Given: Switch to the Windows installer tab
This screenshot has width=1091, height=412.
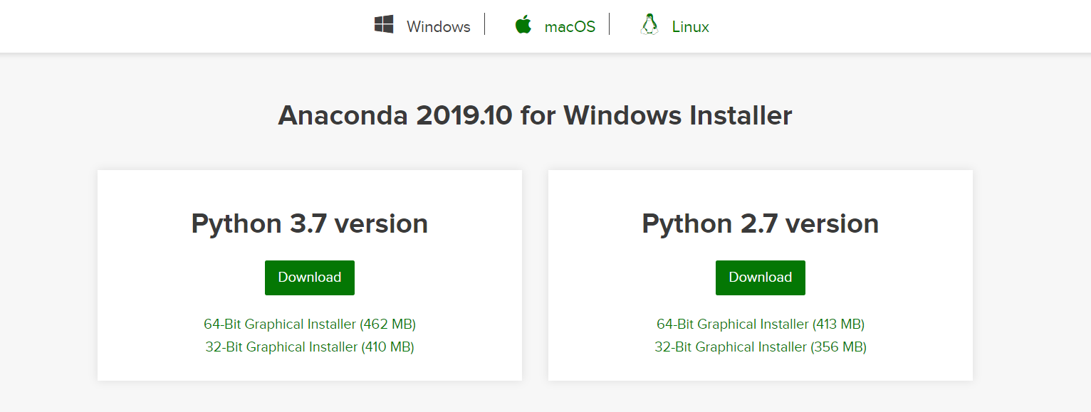Looking at the screenshot, I should (438, 27).
